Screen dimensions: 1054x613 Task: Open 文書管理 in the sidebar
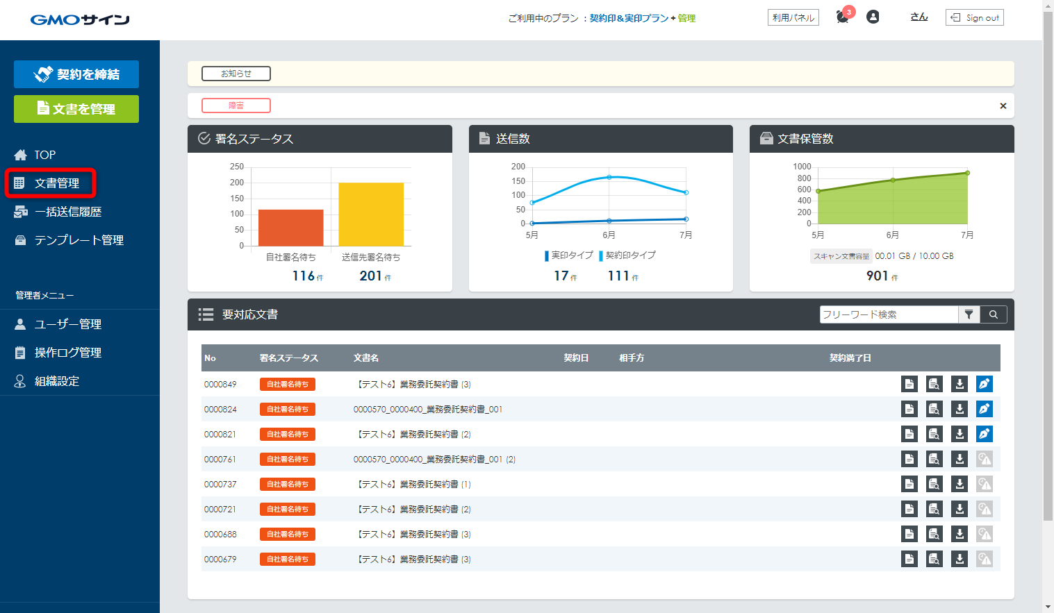[57, 183]
